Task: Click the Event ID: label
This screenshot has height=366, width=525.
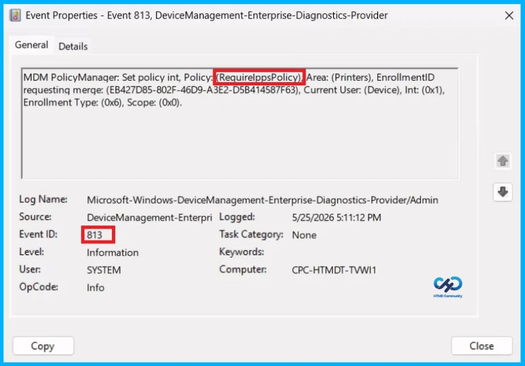Action: [x=38, y=235]
